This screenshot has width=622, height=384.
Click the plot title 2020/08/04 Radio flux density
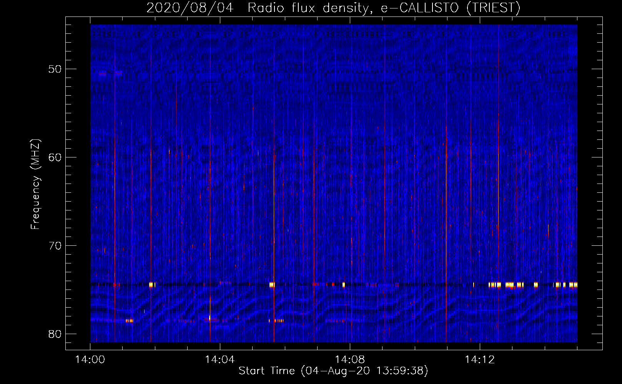[x=333, y=8]
